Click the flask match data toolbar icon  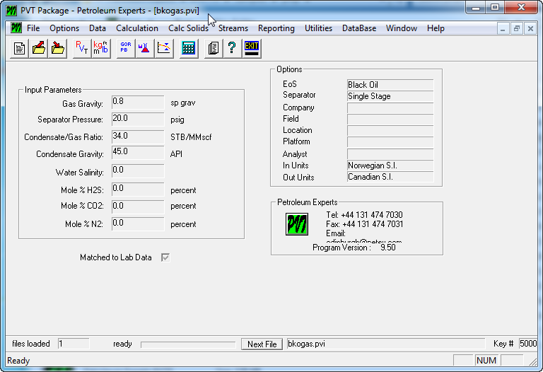point(145,49)
